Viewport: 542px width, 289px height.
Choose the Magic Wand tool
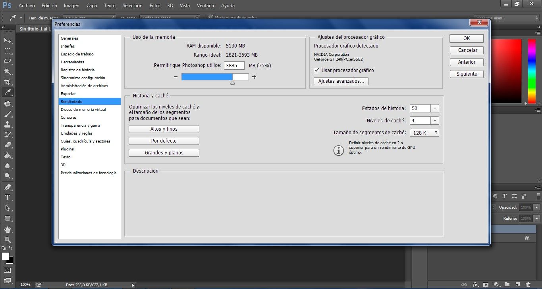click(8, 72)
